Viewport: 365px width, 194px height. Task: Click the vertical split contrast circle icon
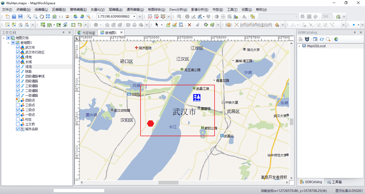click(x=217, y=17)
